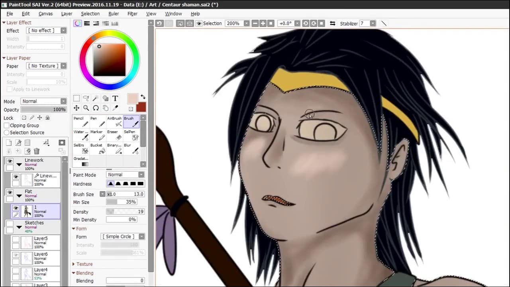The width and height of the screenshot is (510, 287).
Task: Open the layer blending Mode dropdown
Action: pos(44,101)
